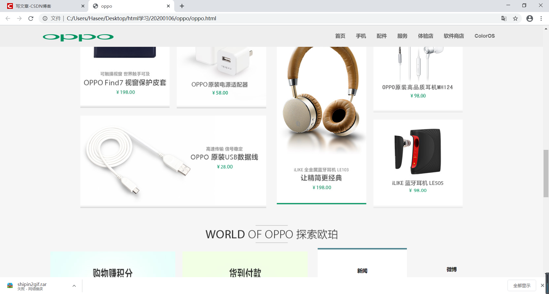Navigate back with the back arrow

[x=7, y=18]
